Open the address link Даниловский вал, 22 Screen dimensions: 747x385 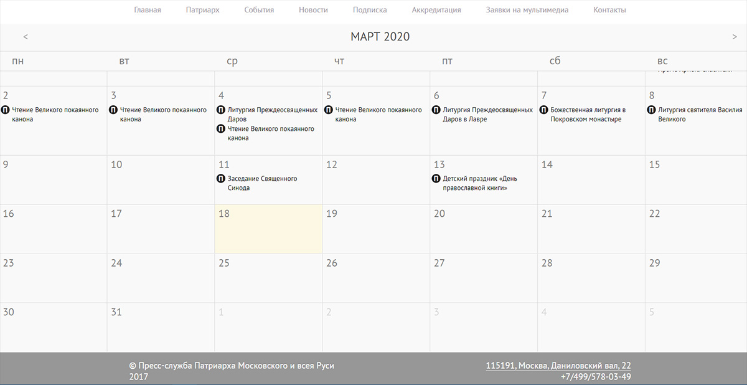[x=558, y=366]
